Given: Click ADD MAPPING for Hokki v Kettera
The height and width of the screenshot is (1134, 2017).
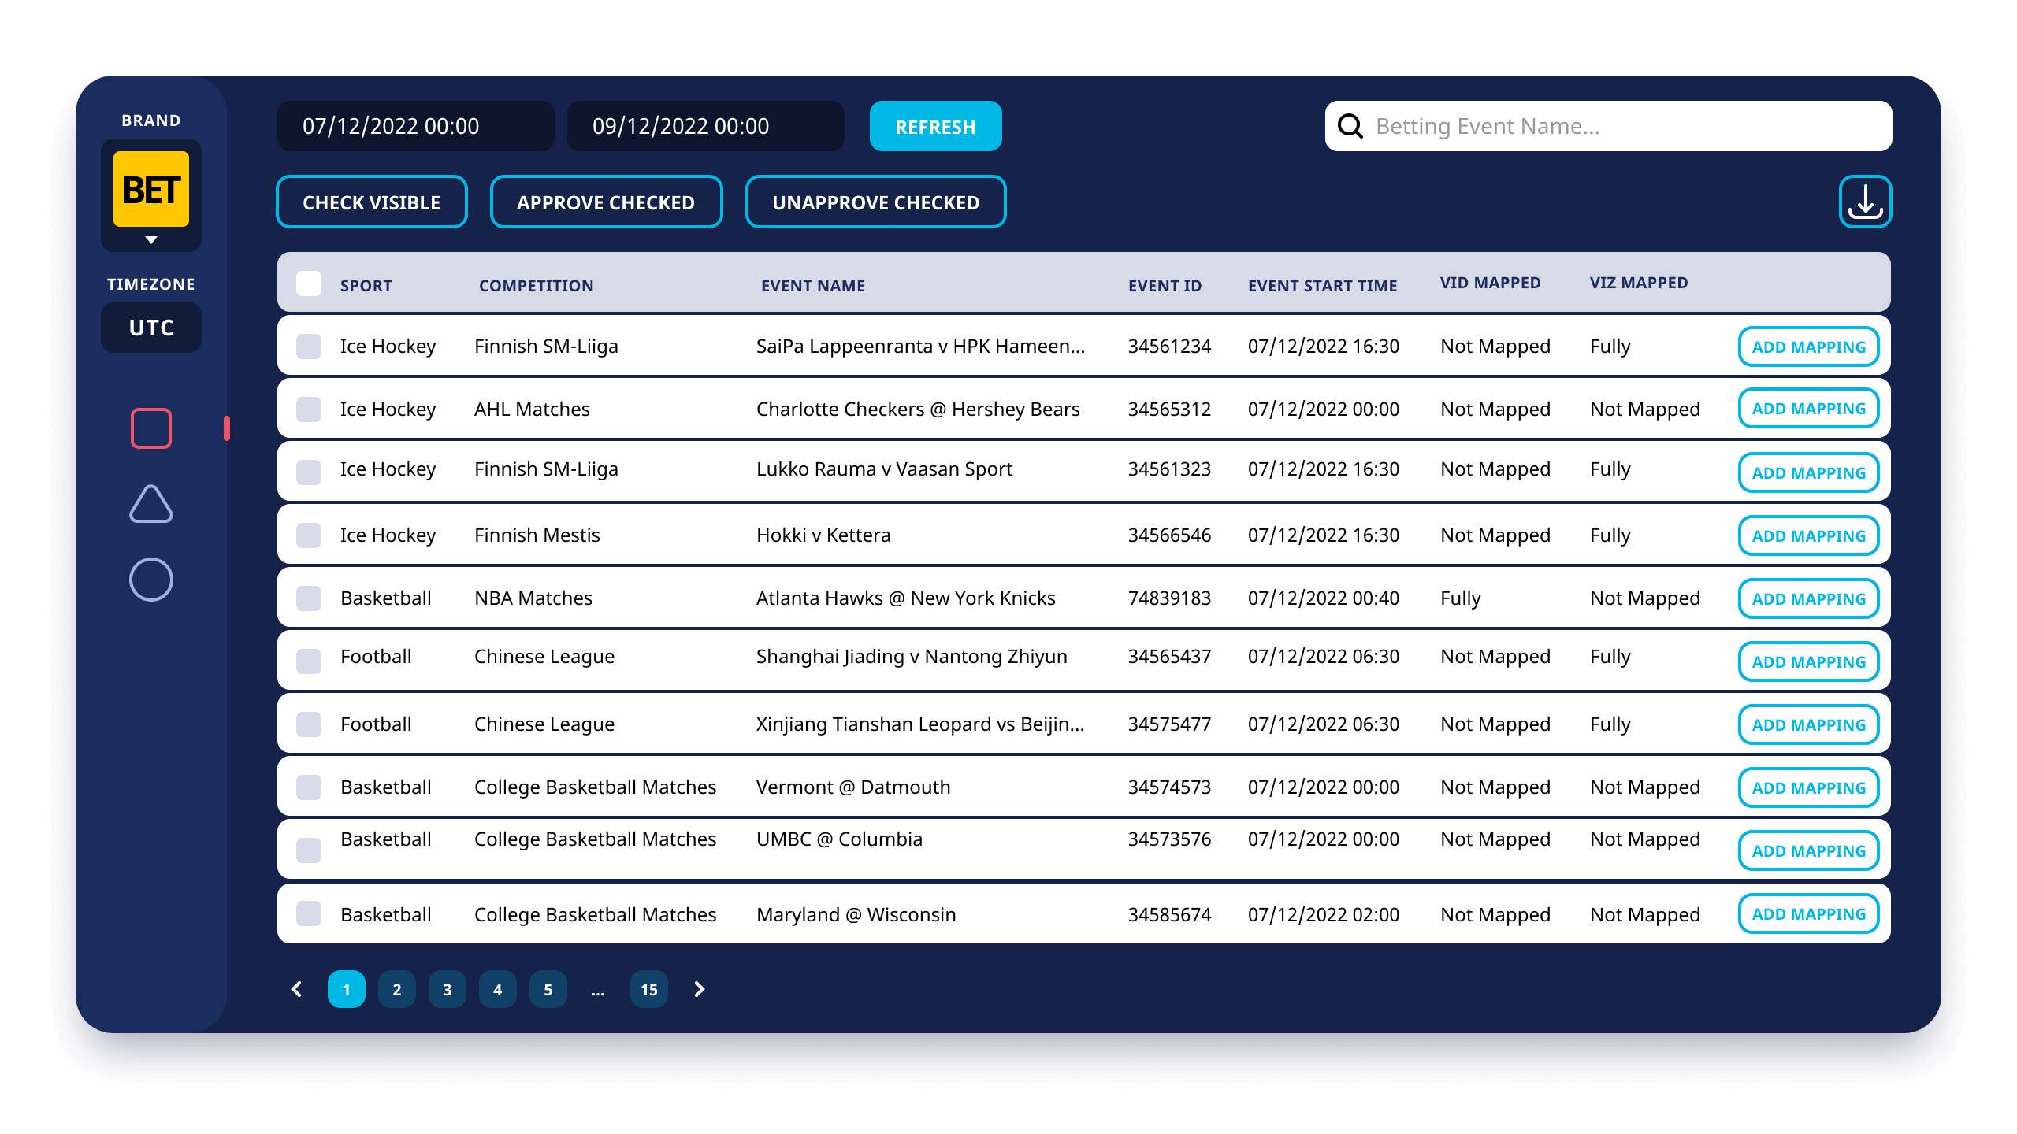Looking at the screenshot, I should [1808, 535].
